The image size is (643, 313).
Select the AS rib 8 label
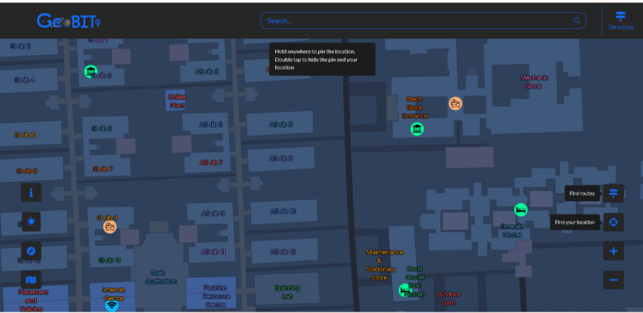point(281,158)
